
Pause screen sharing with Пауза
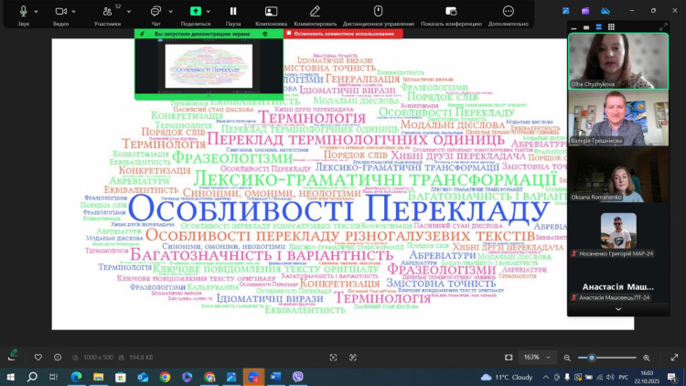pos(233,11)
